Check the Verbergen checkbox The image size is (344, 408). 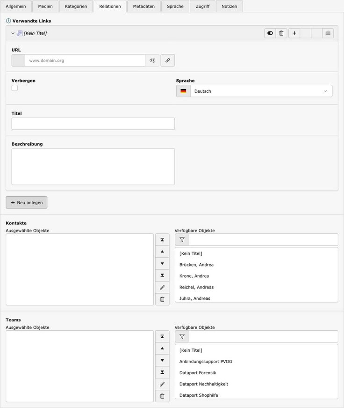[x=14, y=88]
